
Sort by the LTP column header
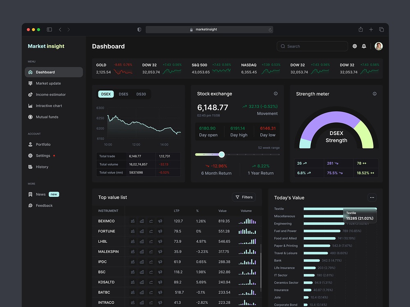(176, 211)
